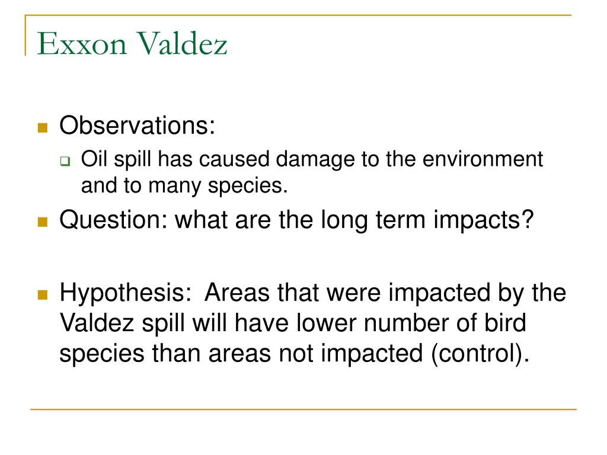Click the phrase 'species than areas not impacted'
Image resolution: width=607 pixels, height=455 pixels.
[x=241, y=354]
